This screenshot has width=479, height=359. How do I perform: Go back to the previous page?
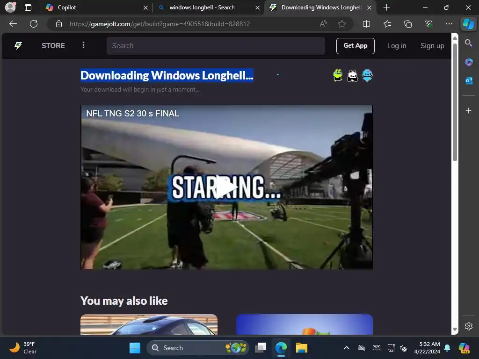[x=13, y=24]
